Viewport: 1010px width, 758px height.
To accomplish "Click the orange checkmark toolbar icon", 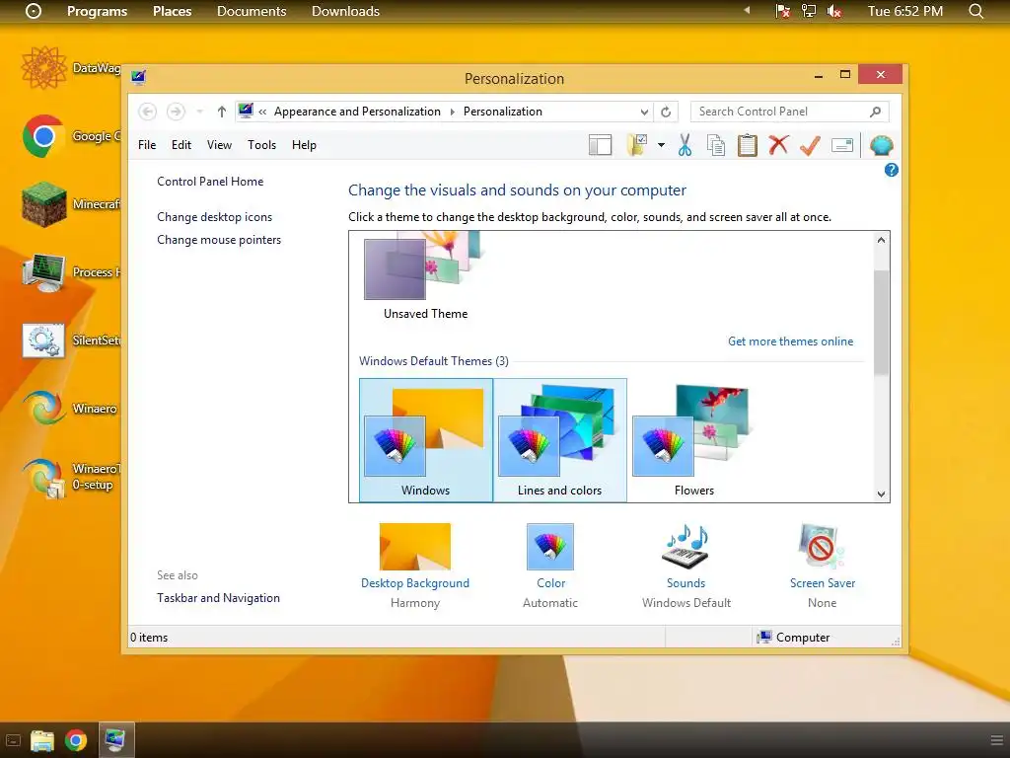I will [x=810, y=145].
